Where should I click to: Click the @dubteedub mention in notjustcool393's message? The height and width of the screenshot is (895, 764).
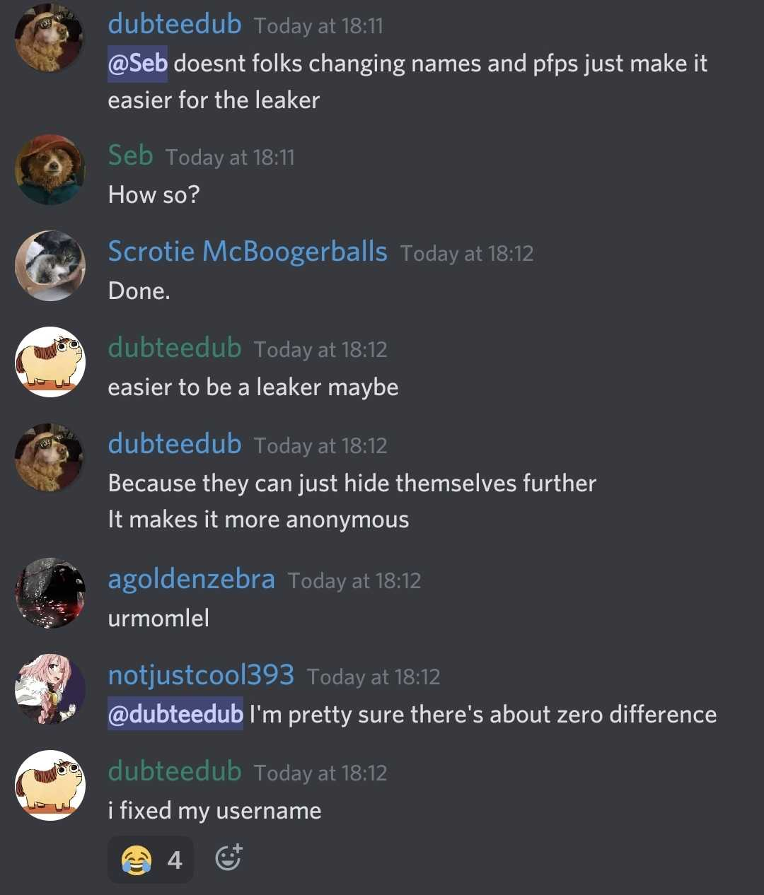point(175,714)
